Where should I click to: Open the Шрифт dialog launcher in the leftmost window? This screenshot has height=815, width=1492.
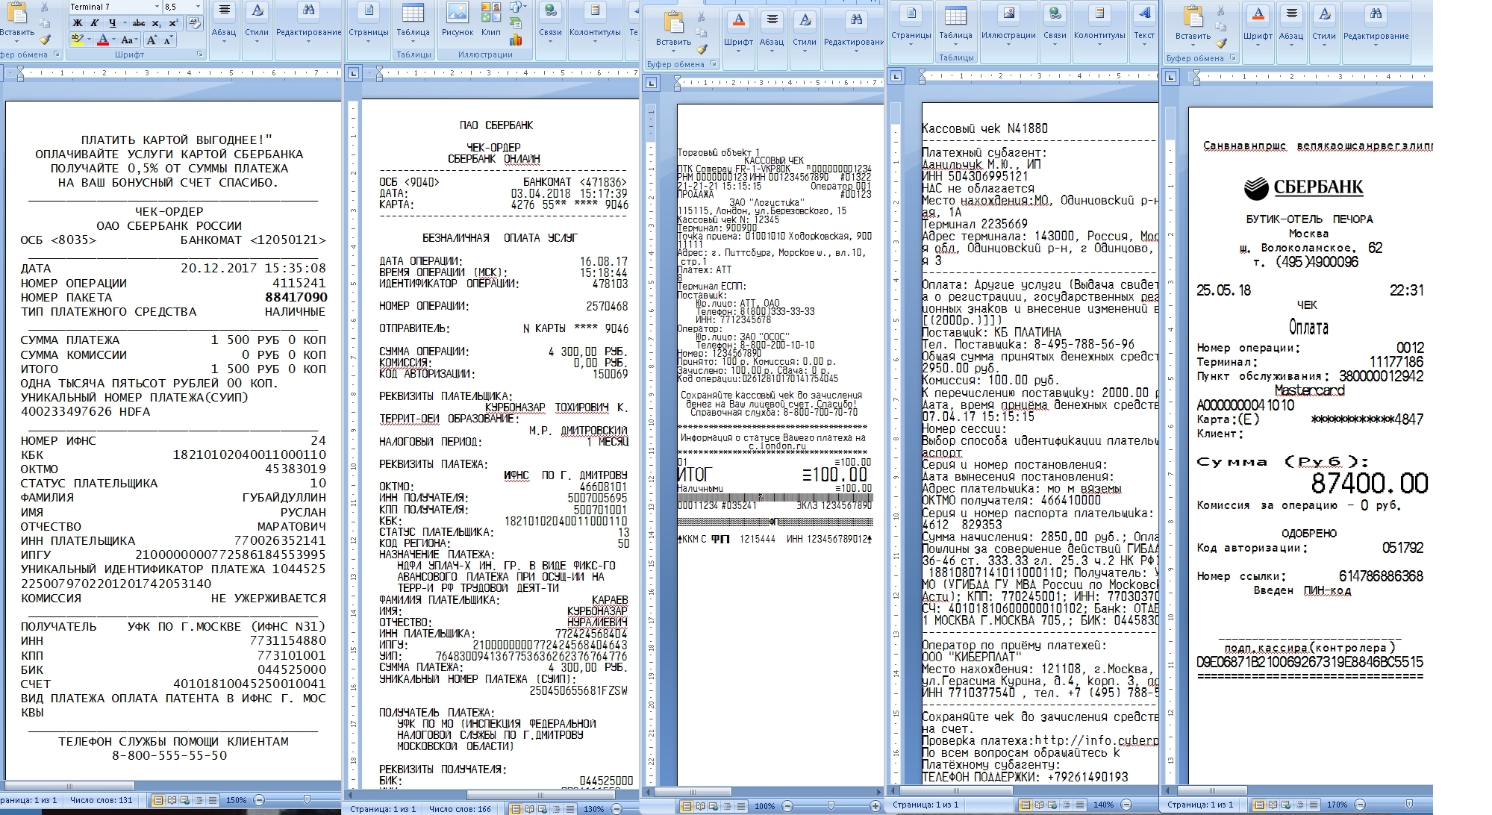[x=200, y=54]
